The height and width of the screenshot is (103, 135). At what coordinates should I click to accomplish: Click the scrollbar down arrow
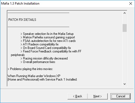[x=124, y=84]
